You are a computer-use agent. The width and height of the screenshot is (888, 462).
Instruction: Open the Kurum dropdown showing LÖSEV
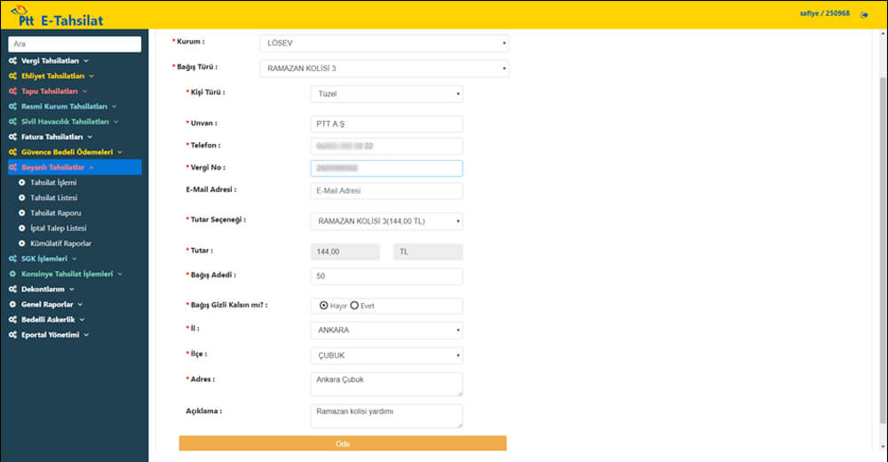click(x=384, y=44)
